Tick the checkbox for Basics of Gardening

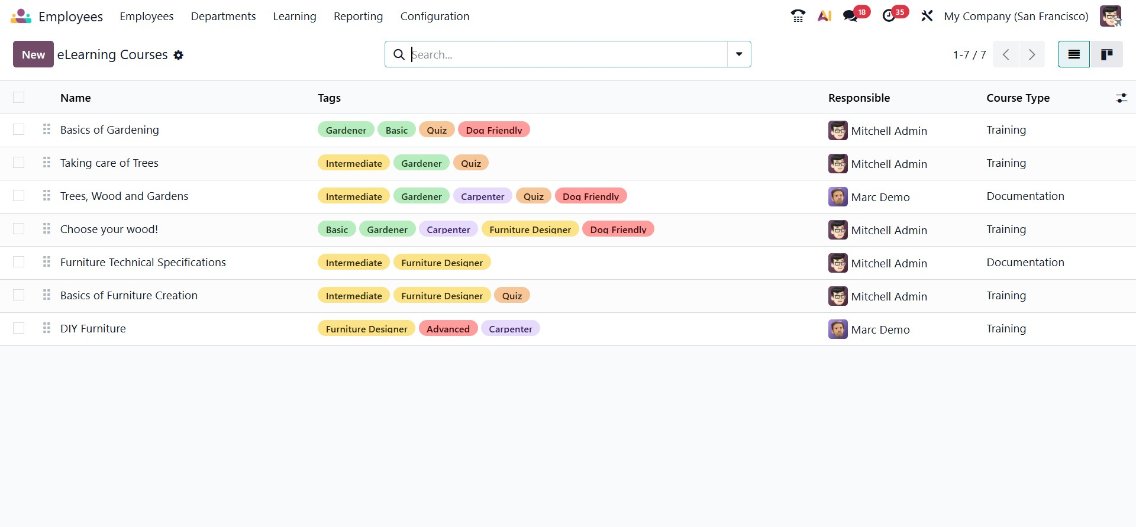[x=19, y=130]
